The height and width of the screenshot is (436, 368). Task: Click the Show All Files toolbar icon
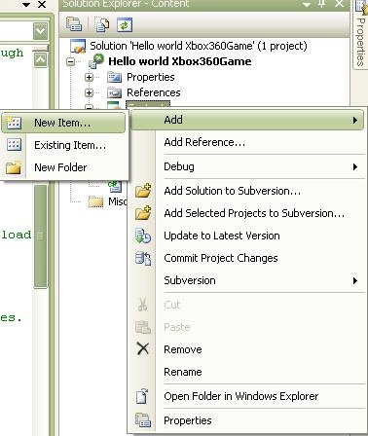click(x=102, y=25)
